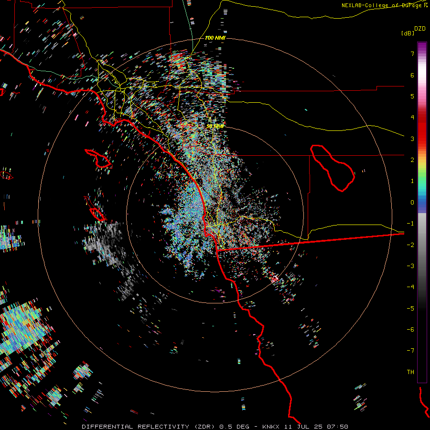Click the "-4" dB scale label
The height and width of the screenshot is (430, 430).
click(x=410, y=287)
